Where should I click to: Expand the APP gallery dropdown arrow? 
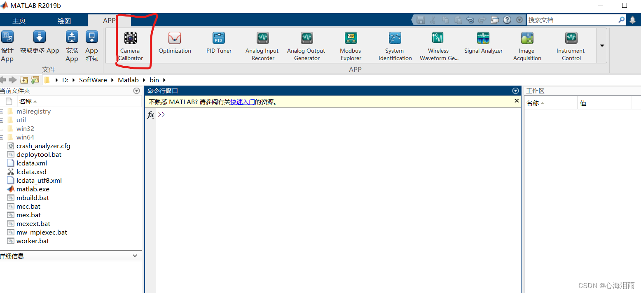pyautogui.click(x=602, y=46)
